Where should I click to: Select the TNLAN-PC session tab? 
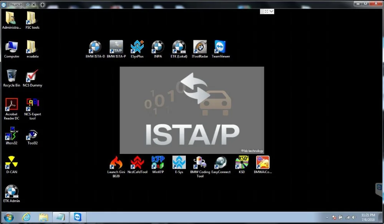(x=17, y=5)
